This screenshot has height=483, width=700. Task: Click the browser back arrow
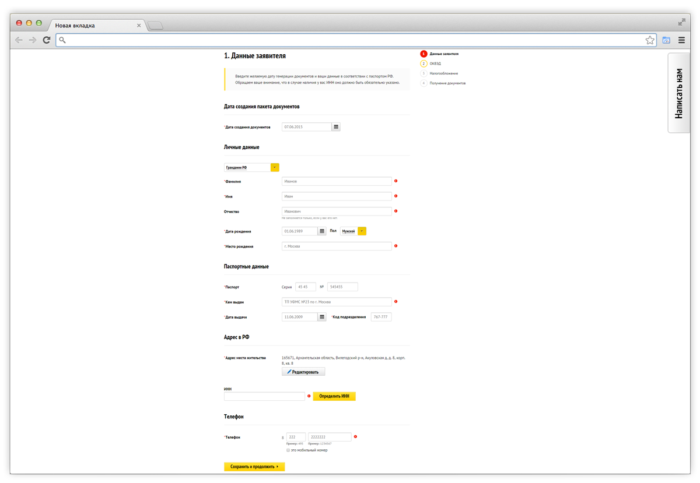[x=19, y=40]
